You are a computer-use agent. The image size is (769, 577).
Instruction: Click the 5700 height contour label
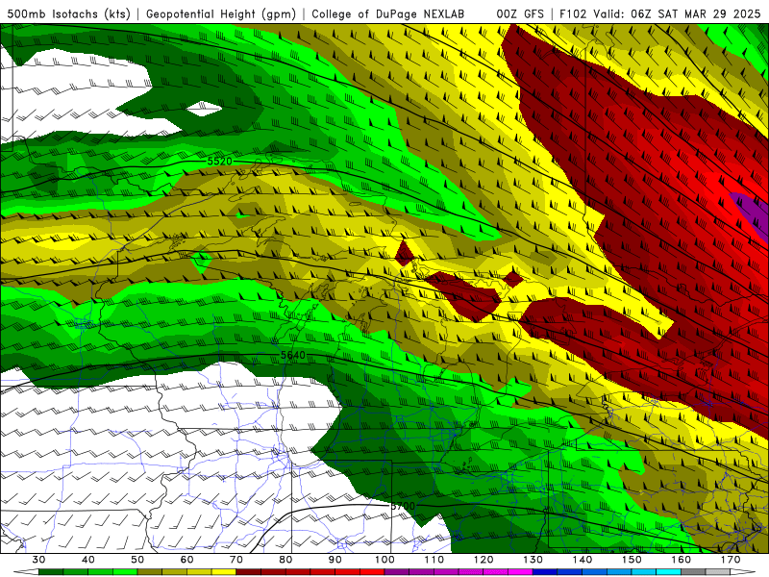pos(403,506)
